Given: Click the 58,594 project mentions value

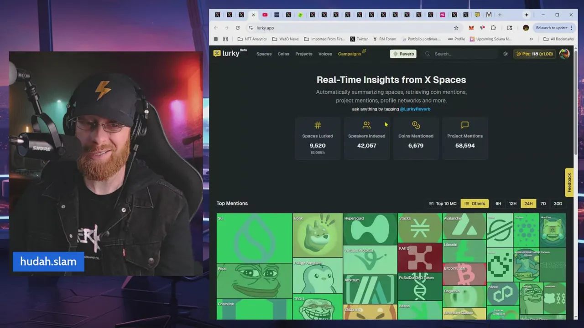Looking at the screenshot, I should point(465,146).
